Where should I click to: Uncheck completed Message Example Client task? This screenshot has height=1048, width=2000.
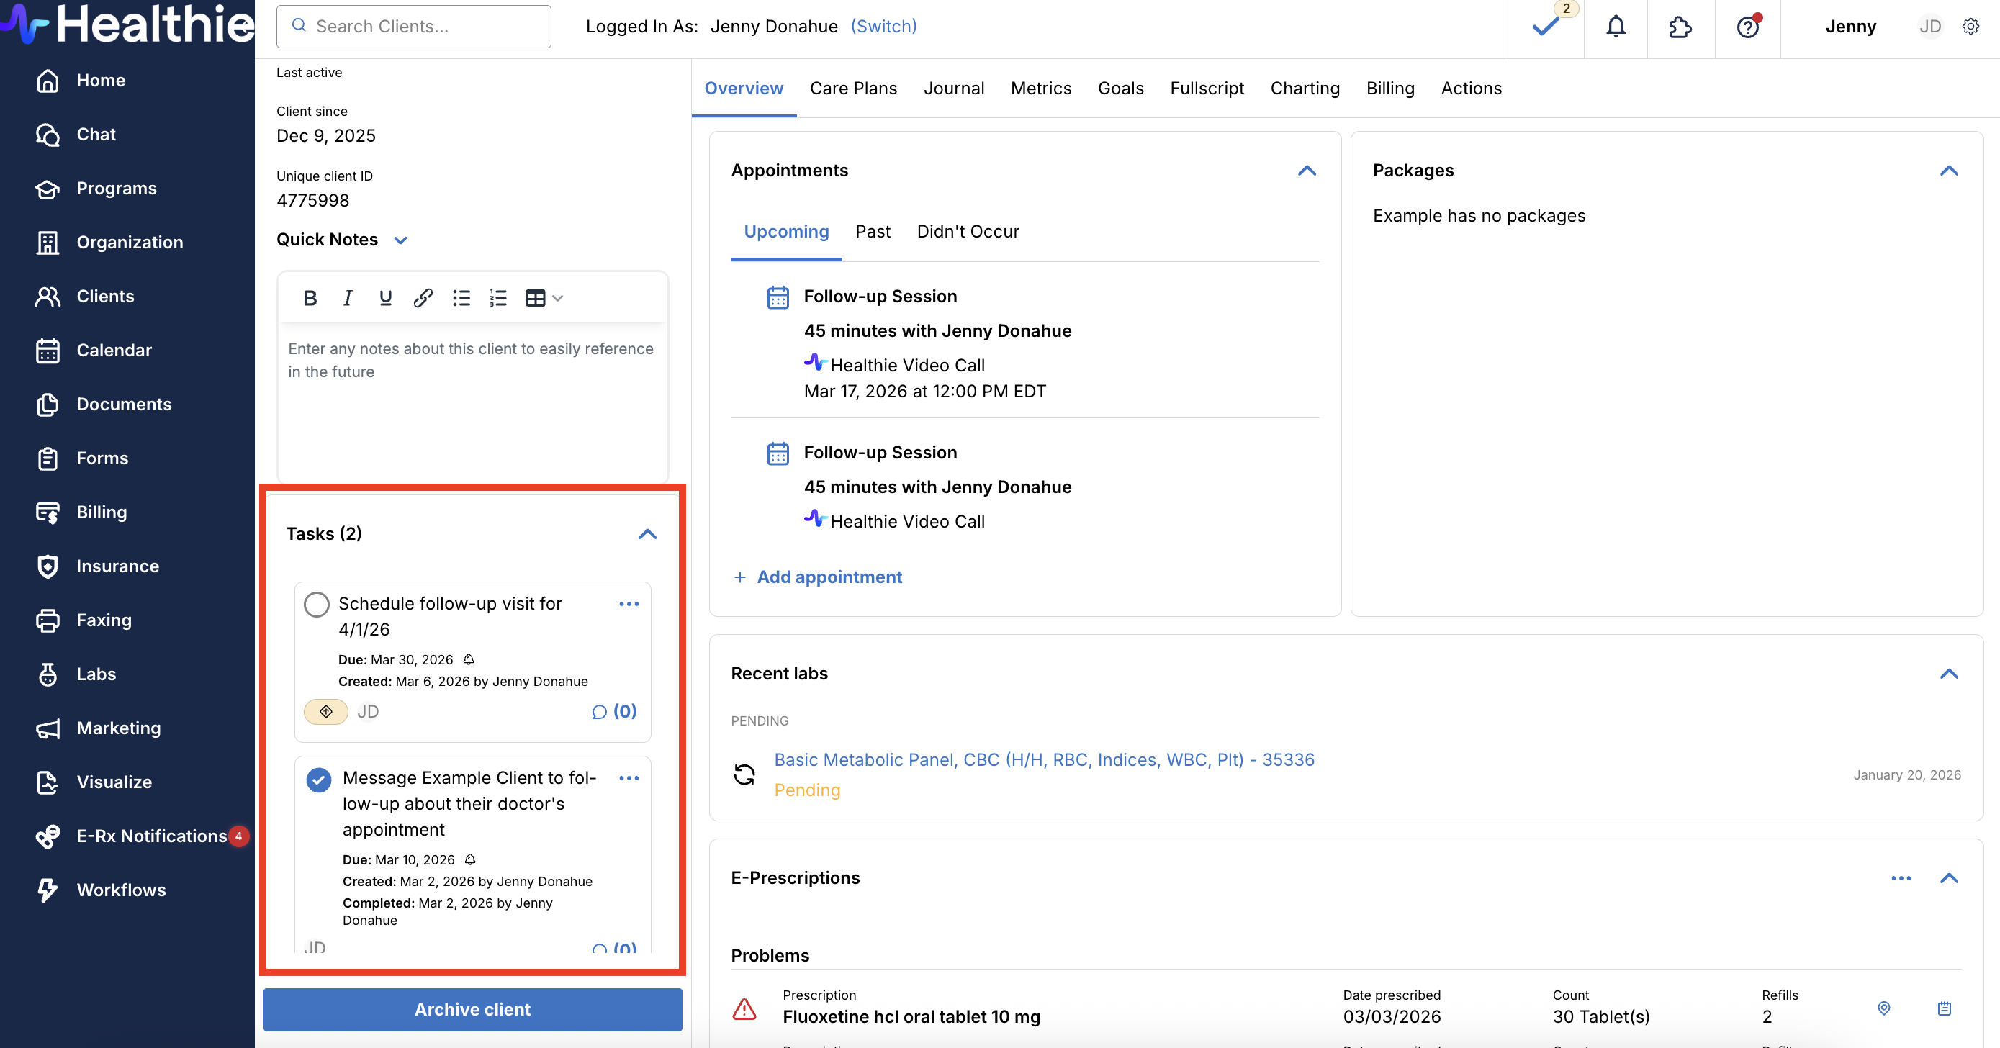tap(318, 780)
